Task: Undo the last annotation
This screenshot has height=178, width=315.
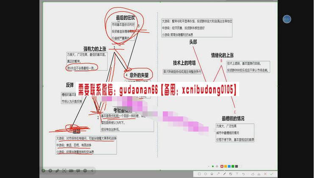Action: [243, 174]
